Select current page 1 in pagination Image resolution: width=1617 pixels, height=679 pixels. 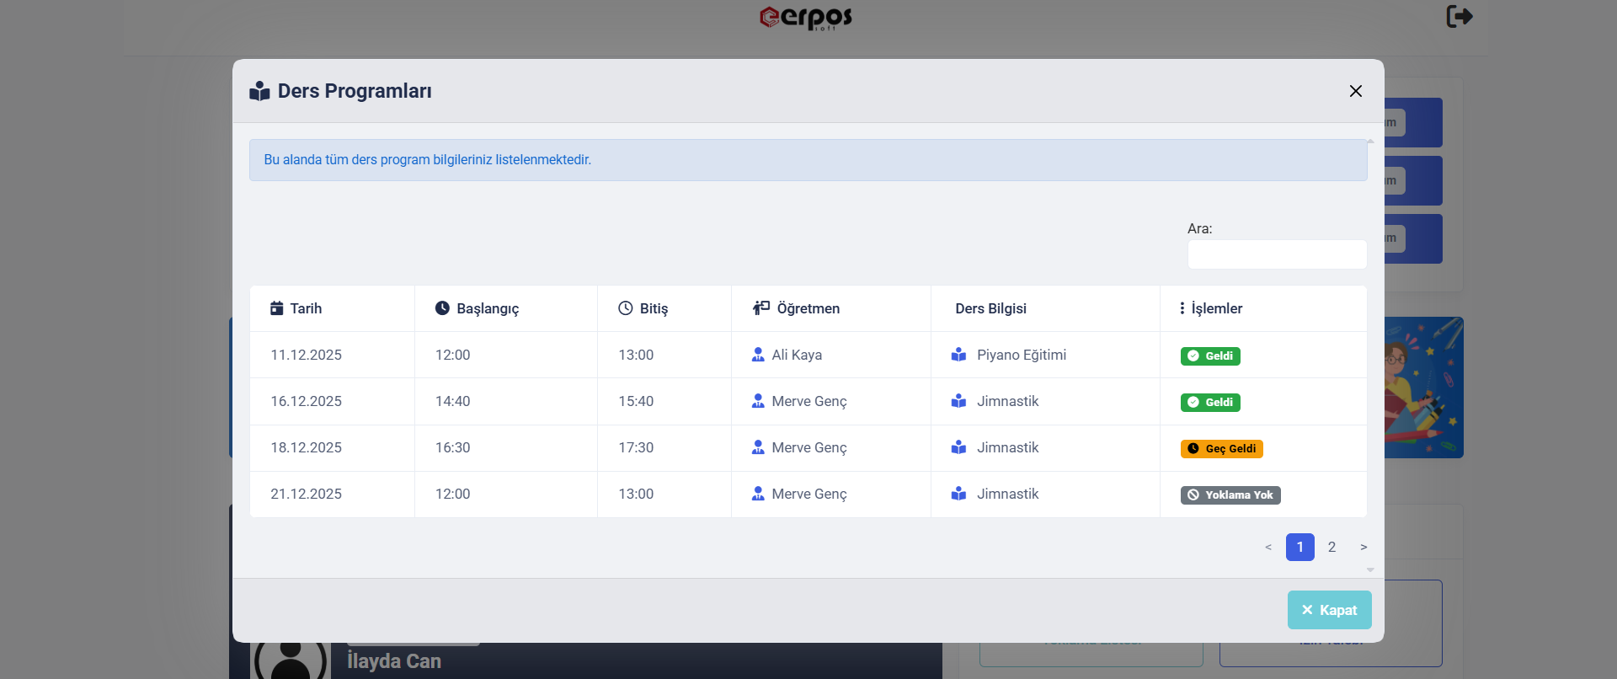tap(1299, 548)
